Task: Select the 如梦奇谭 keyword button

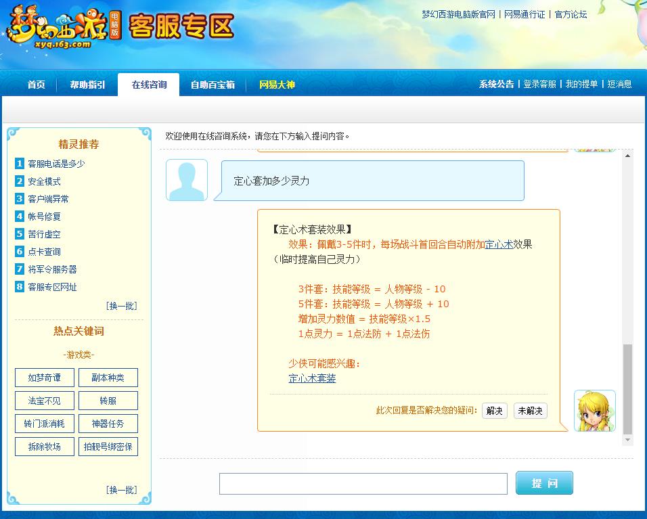Action: click(45, 378)
